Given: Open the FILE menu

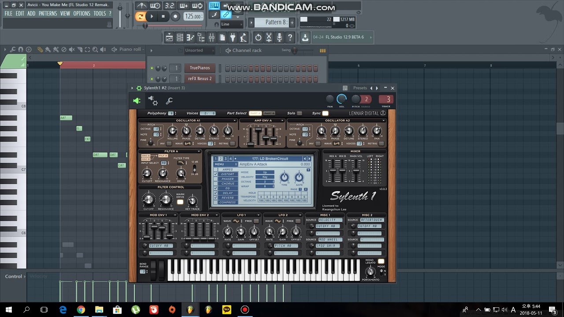Looking at the screenshot, I should click(x=8, y=14).
